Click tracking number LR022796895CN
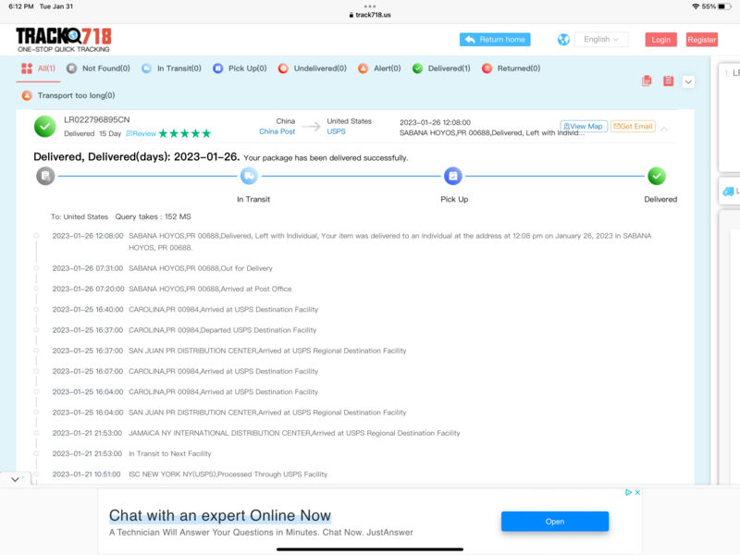The height and width of the screenshot is (555, 740). 97,120
